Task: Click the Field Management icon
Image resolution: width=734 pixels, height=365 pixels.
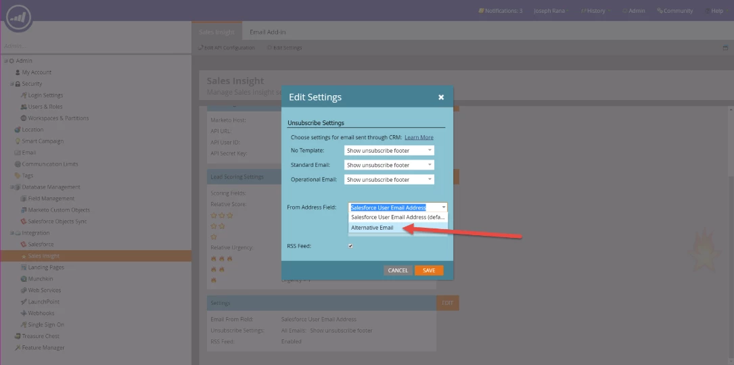Action: pyautogui.click(x=24, y=199)
